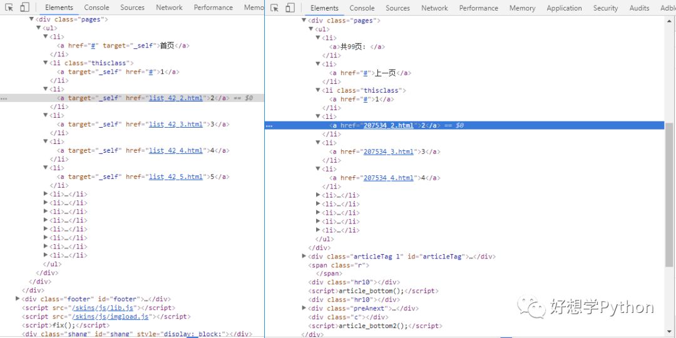This screenshot has width=676, height=338.
Task: Collapse li containing 207534_4.html link
Action: [x=318, y=168]
